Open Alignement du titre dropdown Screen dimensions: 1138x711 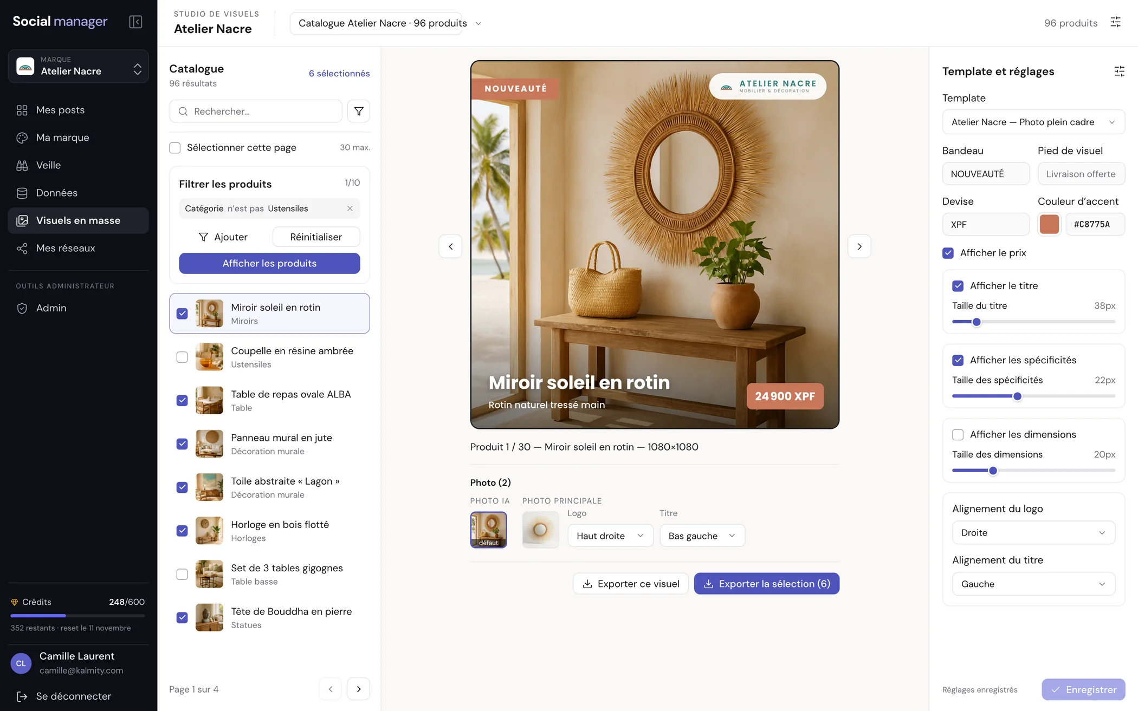(x=1033, y=584)
